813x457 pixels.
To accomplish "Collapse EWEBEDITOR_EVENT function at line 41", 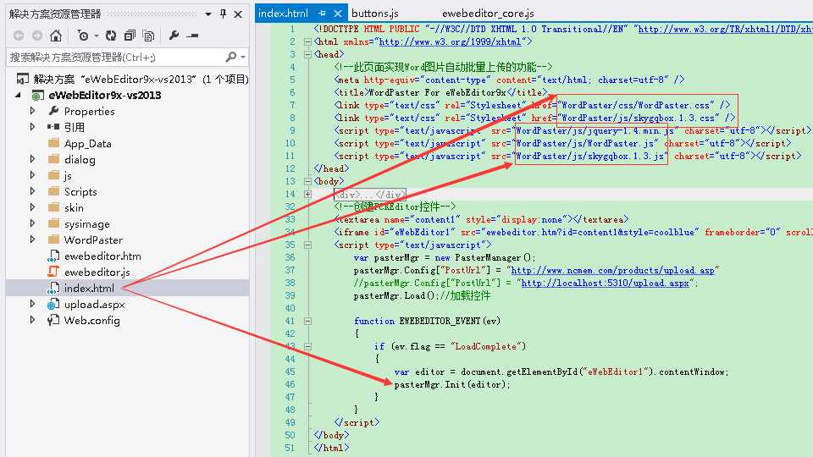I will 307,322.
